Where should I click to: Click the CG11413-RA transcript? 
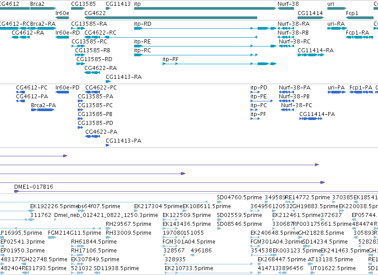pos(108,81)
